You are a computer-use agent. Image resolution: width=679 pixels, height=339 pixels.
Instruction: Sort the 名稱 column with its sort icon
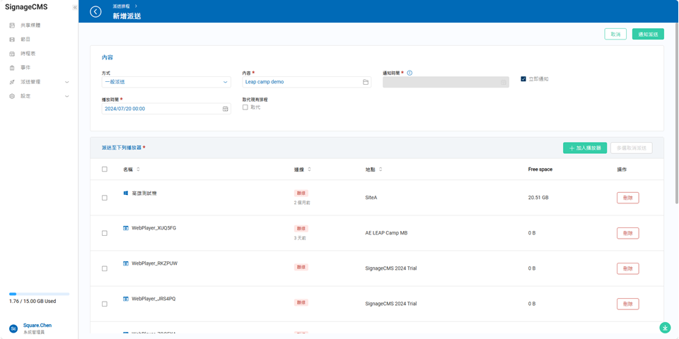(x=139, y=169)
